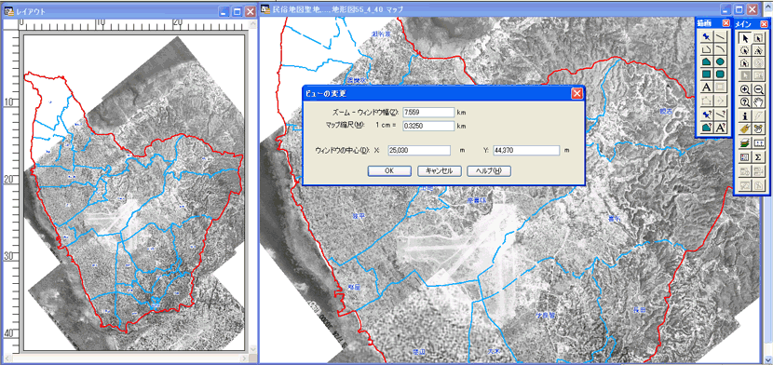Select the Arc drawing tool
Screen dimensions: 773x365
pos(720,49)
